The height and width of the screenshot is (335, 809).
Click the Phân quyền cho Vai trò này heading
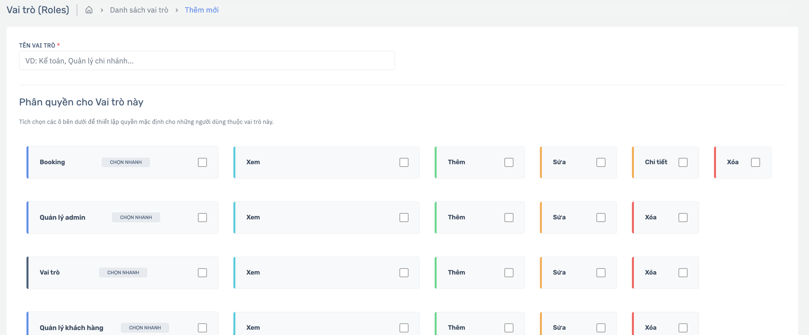click(81, 102)
